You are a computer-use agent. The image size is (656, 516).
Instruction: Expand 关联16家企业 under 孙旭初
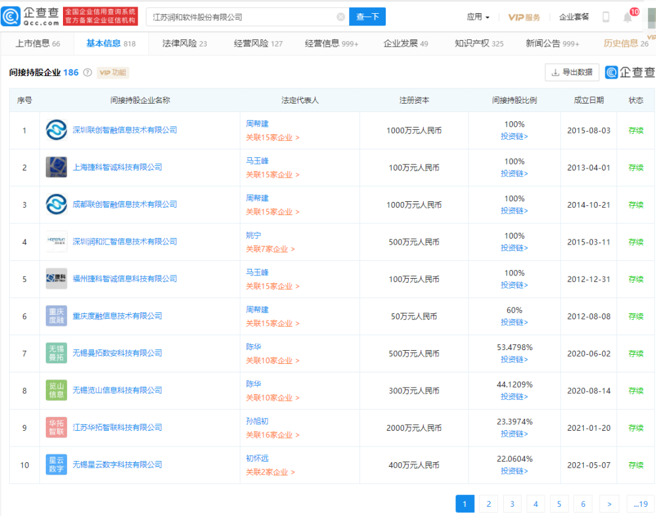click(272, 435)
